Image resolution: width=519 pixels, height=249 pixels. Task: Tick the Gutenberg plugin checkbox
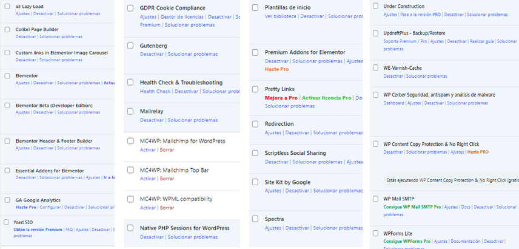point(130,46)
